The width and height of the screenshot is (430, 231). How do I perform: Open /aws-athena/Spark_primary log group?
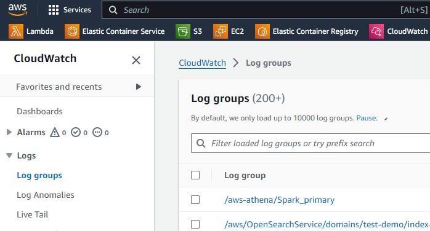tap(280, 200)
